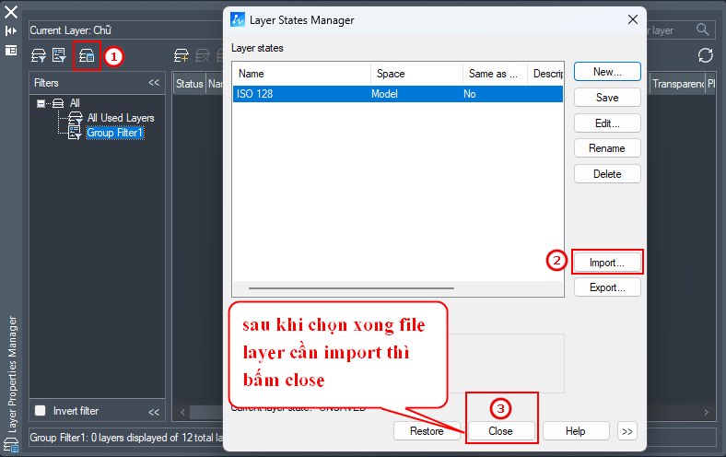Sort by Name column header
Image resolution: width=726 pixels, height=457 pixels.
(301, 74)
